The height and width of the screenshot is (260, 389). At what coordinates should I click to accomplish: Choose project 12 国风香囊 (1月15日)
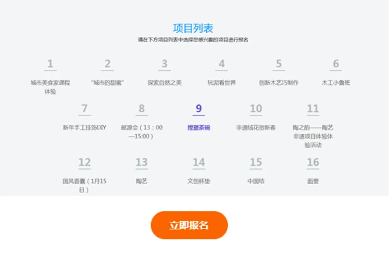tap(84, 175)
